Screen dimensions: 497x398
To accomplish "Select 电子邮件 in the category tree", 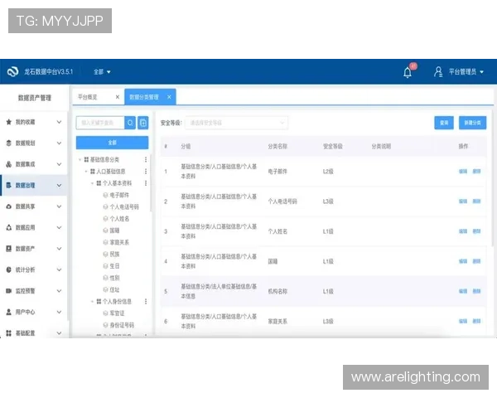I will coord(119,195).
